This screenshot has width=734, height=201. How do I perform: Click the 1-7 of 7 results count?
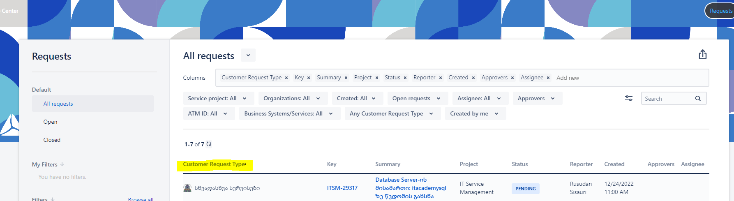(x=194, y=144)
